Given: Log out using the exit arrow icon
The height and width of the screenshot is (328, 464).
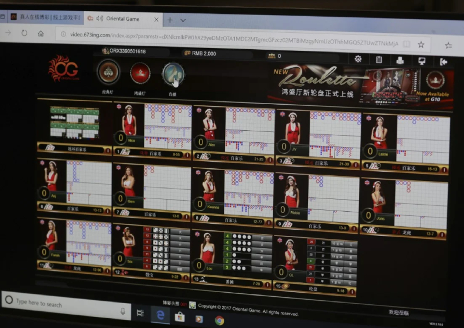Looking at the screenshot, I should click(443, 62).
